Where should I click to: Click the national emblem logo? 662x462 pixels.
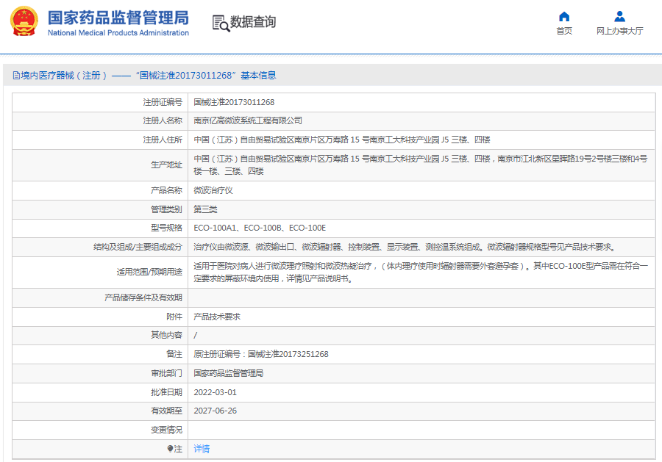(x=24, y=21)
